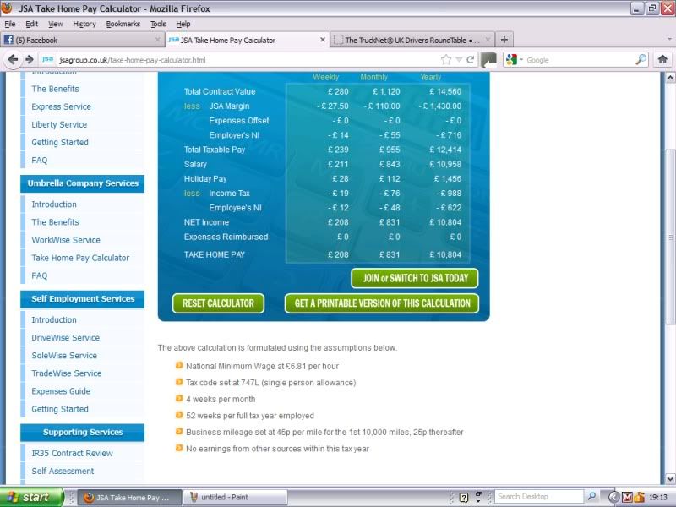Open the Windows start menu

(x=31, y=497)
